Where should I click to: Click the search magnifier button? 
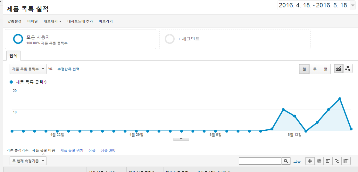[286, 161]
